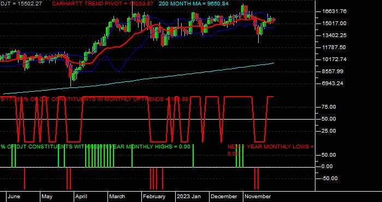
Task: Click 75.00 on the uptrends scale
Action: click(x=329, y=107)
